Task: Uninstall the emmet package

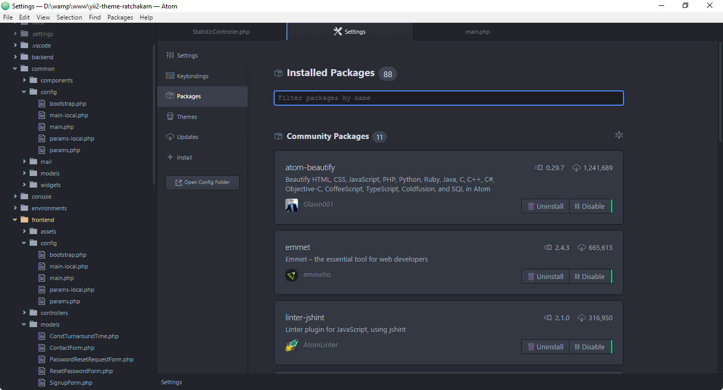Action: pyautogui.click(x=545, y=276)
